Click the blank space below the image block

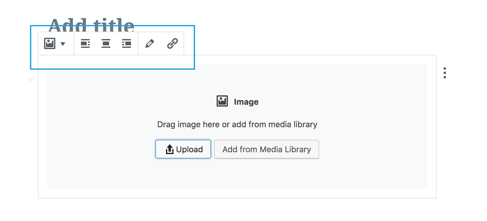[x=237, y=210]
